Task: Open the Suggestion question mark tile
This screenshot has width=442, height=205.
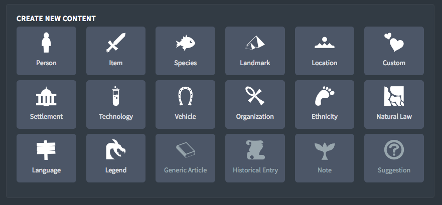Action: pos(394,158)
